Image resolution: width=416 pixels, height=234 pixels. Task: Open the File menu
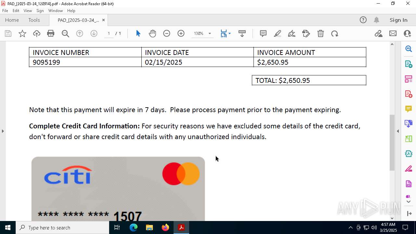tap(5, 11)
